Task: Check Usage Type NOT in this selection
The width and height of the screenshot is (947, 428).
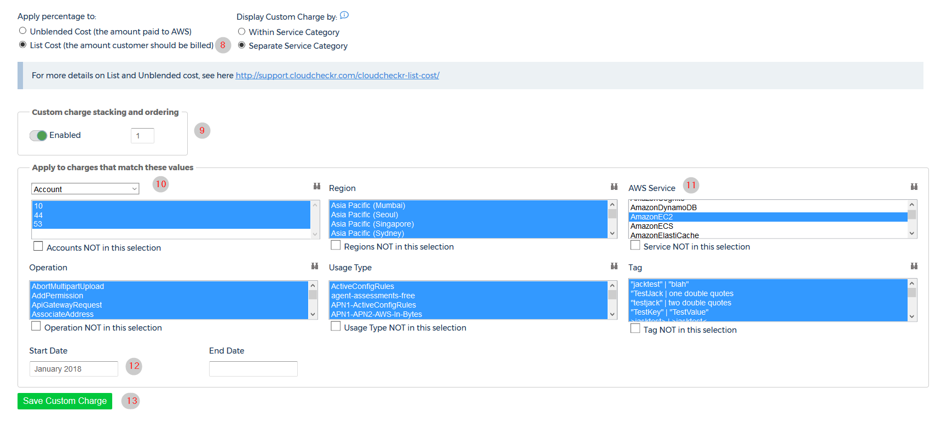Action: tap(336, 326)
